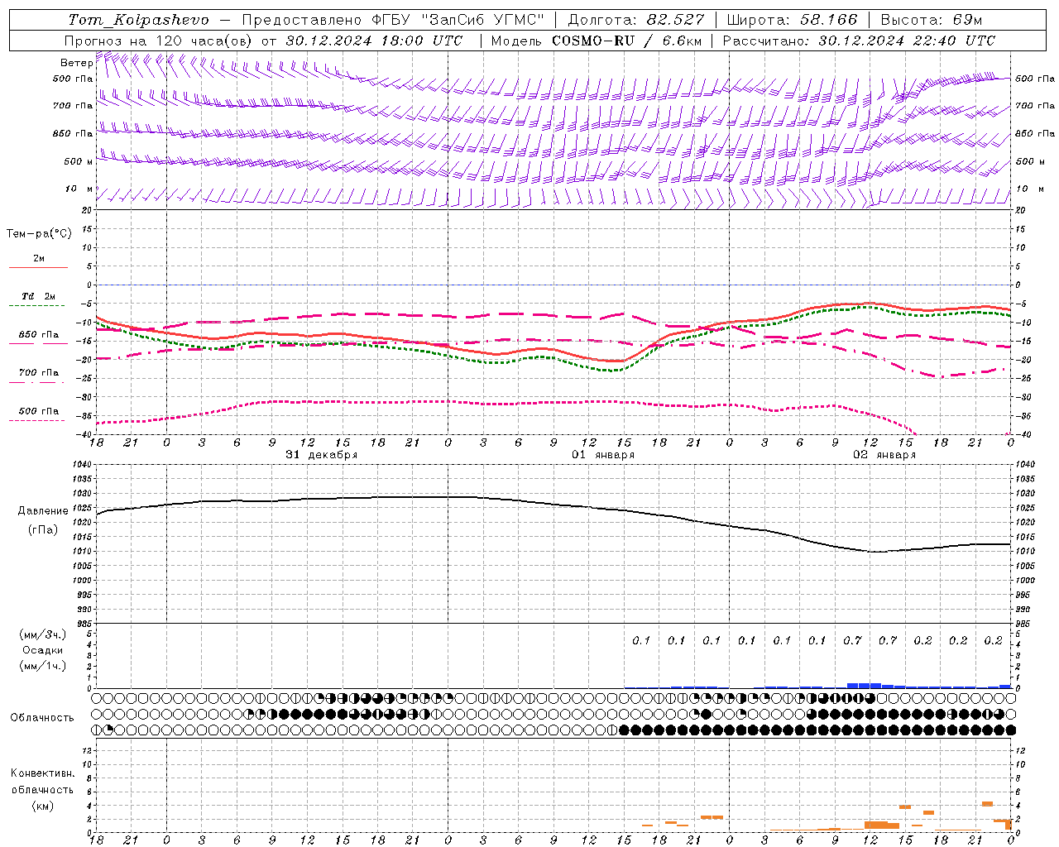Click the date label 31 декабря
1059x847 pixels.
(322, 455)
